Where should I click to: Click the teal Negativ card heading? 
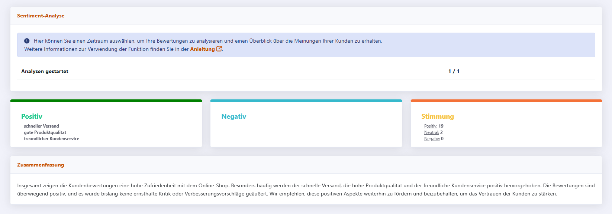click(x=233, y=116)
